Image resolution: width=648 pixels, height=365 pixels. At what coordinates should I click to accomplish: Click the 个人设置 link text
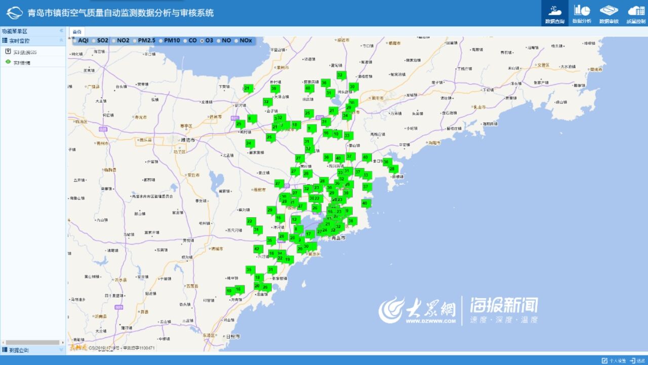coord(618,361)
